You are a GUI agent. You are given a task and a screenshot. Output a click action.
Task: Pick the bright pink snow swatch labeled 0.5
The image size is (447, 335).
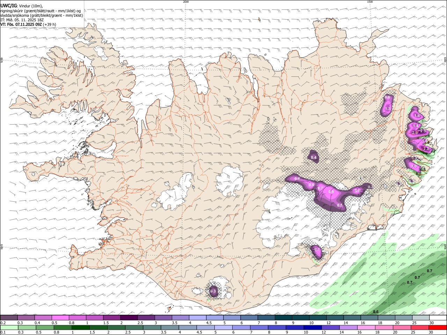[x=60, y=318]
